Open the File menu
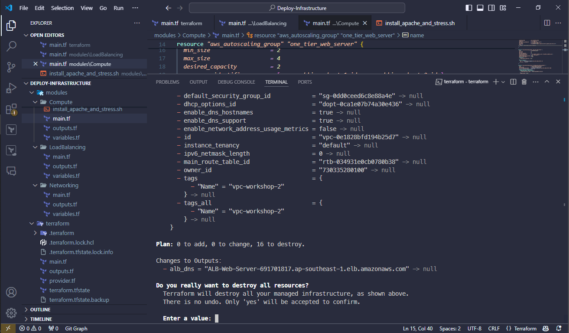569x333 pixels. point(24,8)
